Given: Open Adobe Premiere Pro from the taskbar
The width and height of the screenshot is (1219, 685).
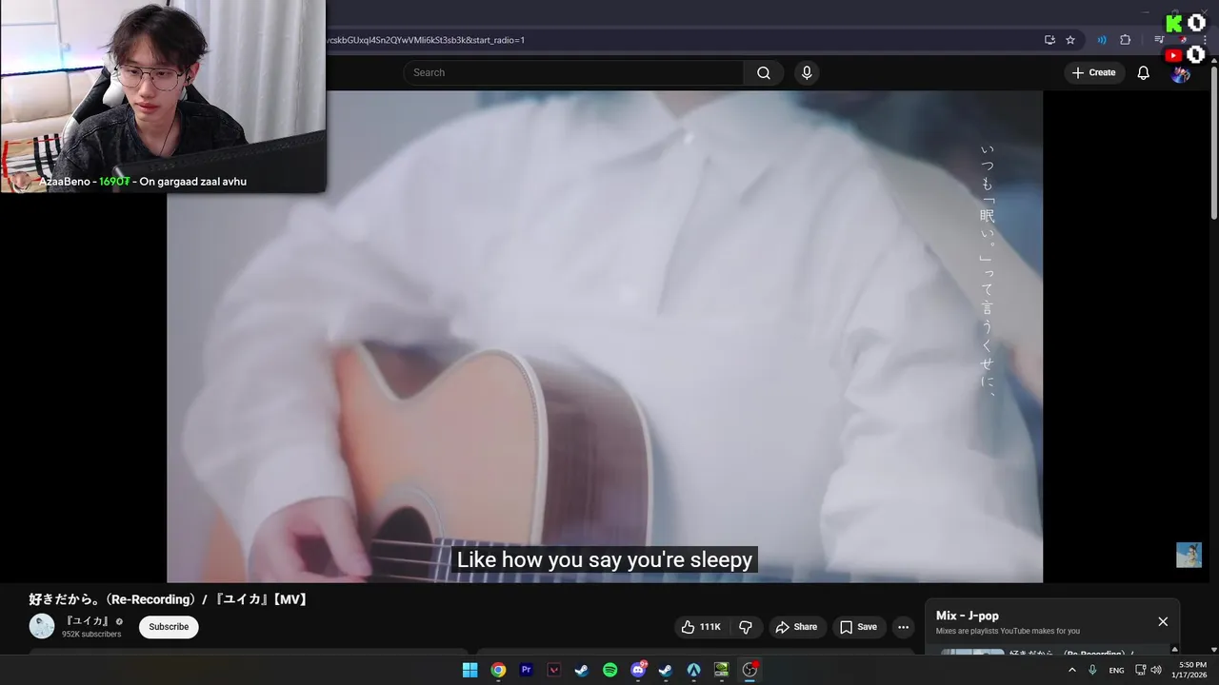Looking at the screenshot, I should (x=527, y=670).
